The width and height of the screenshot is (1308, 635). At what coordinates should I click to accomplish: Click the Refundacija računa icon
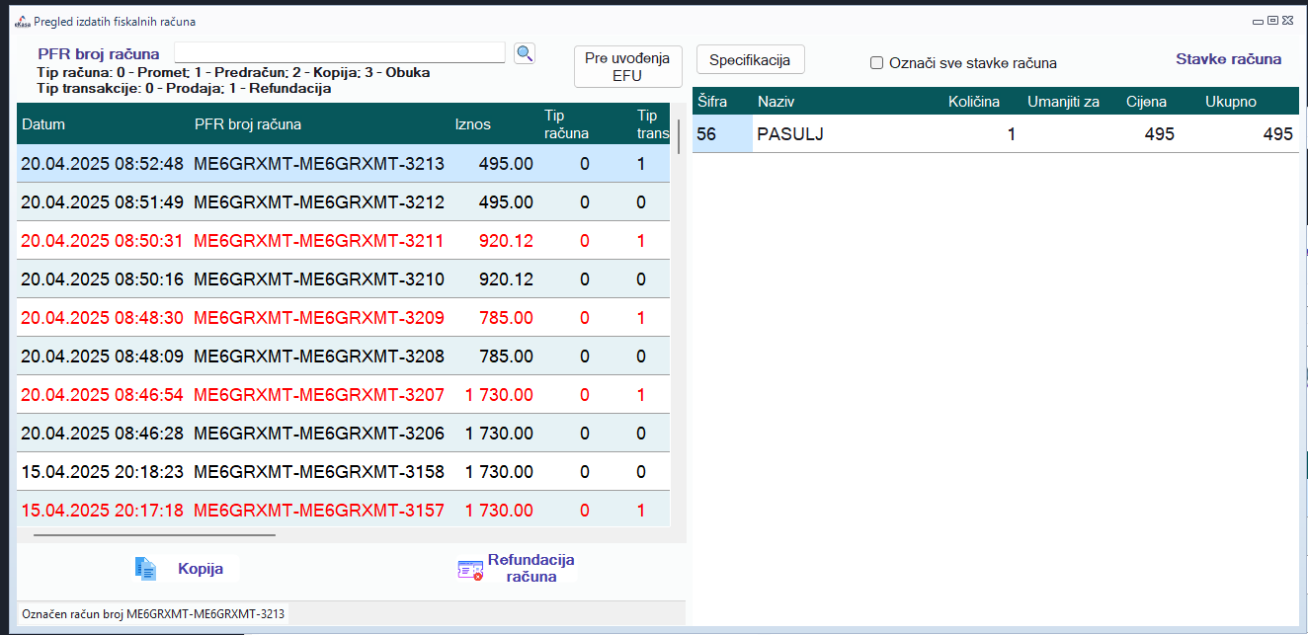pyautogui.click(x=470, y=570)
